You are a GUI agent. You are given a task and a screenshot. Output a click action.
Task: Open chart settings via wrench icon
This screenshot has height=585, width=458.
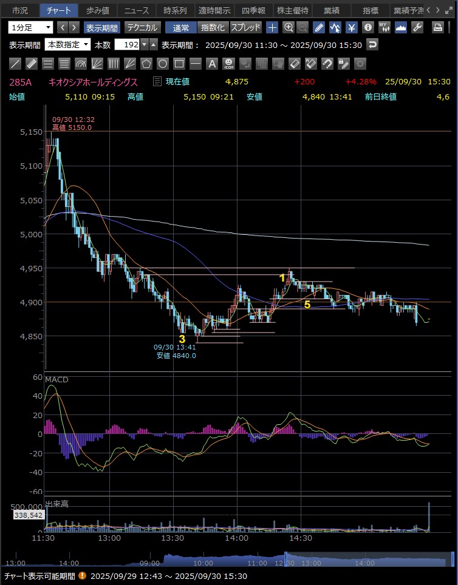417,27
